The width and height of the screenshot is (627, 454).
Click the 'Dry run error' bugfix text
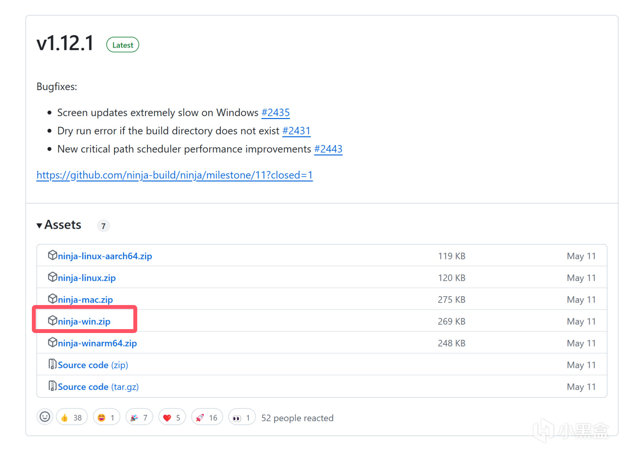pyautogui.click(x=169, y=131)
